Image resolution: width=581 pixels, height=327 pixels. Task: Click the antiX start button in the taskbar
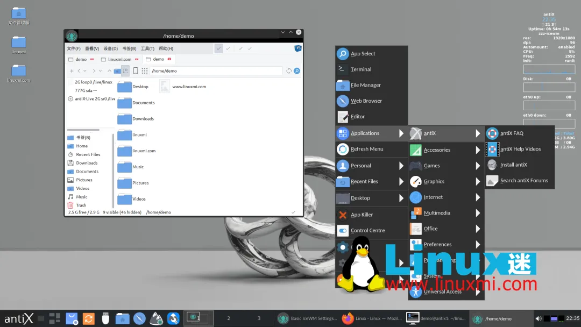18,318
